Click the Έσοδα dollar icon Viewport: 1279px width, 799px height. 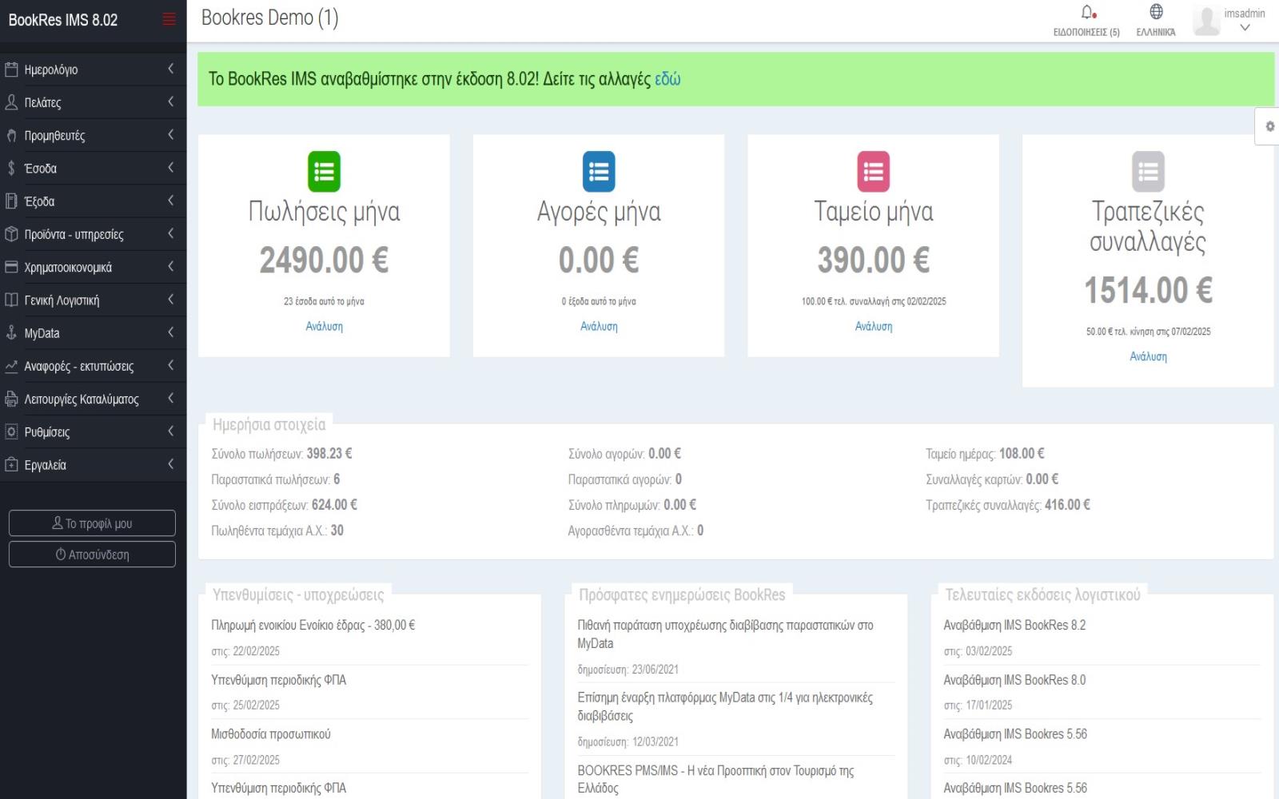[11, 168]
